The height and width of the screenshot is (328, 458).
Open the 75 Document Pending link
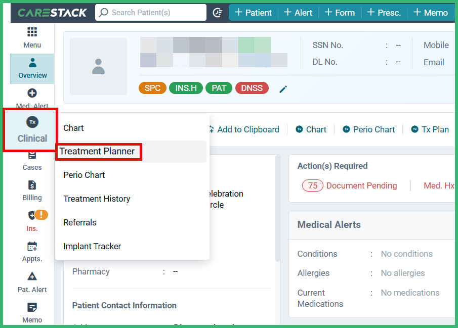[x=350, y=185]
